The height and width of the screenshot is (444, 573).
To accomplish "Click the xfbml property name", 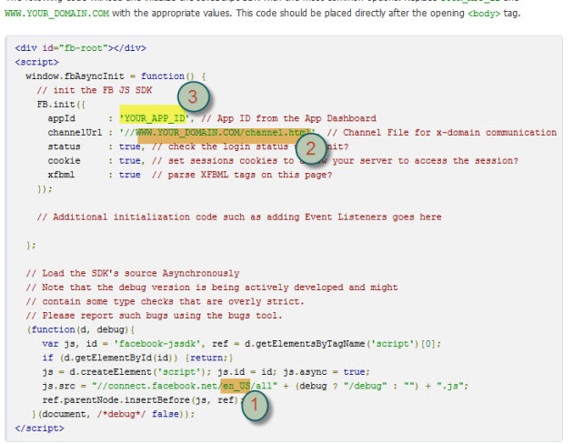I will [61, 175].
